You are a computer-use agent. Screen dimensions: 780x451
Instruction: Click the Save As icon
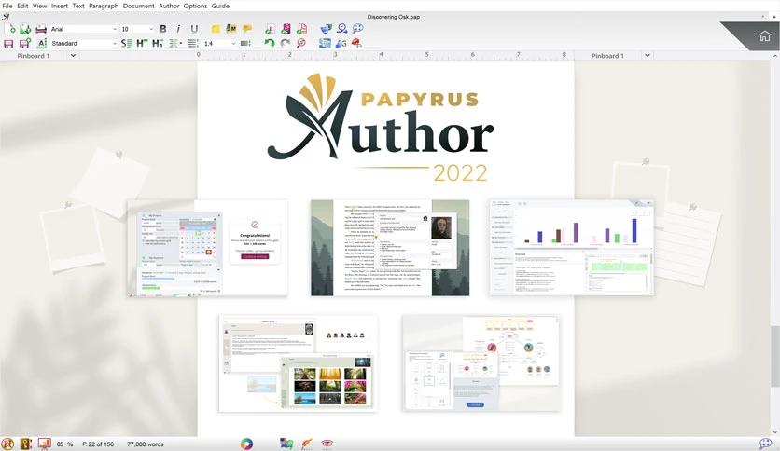point(25,44)
